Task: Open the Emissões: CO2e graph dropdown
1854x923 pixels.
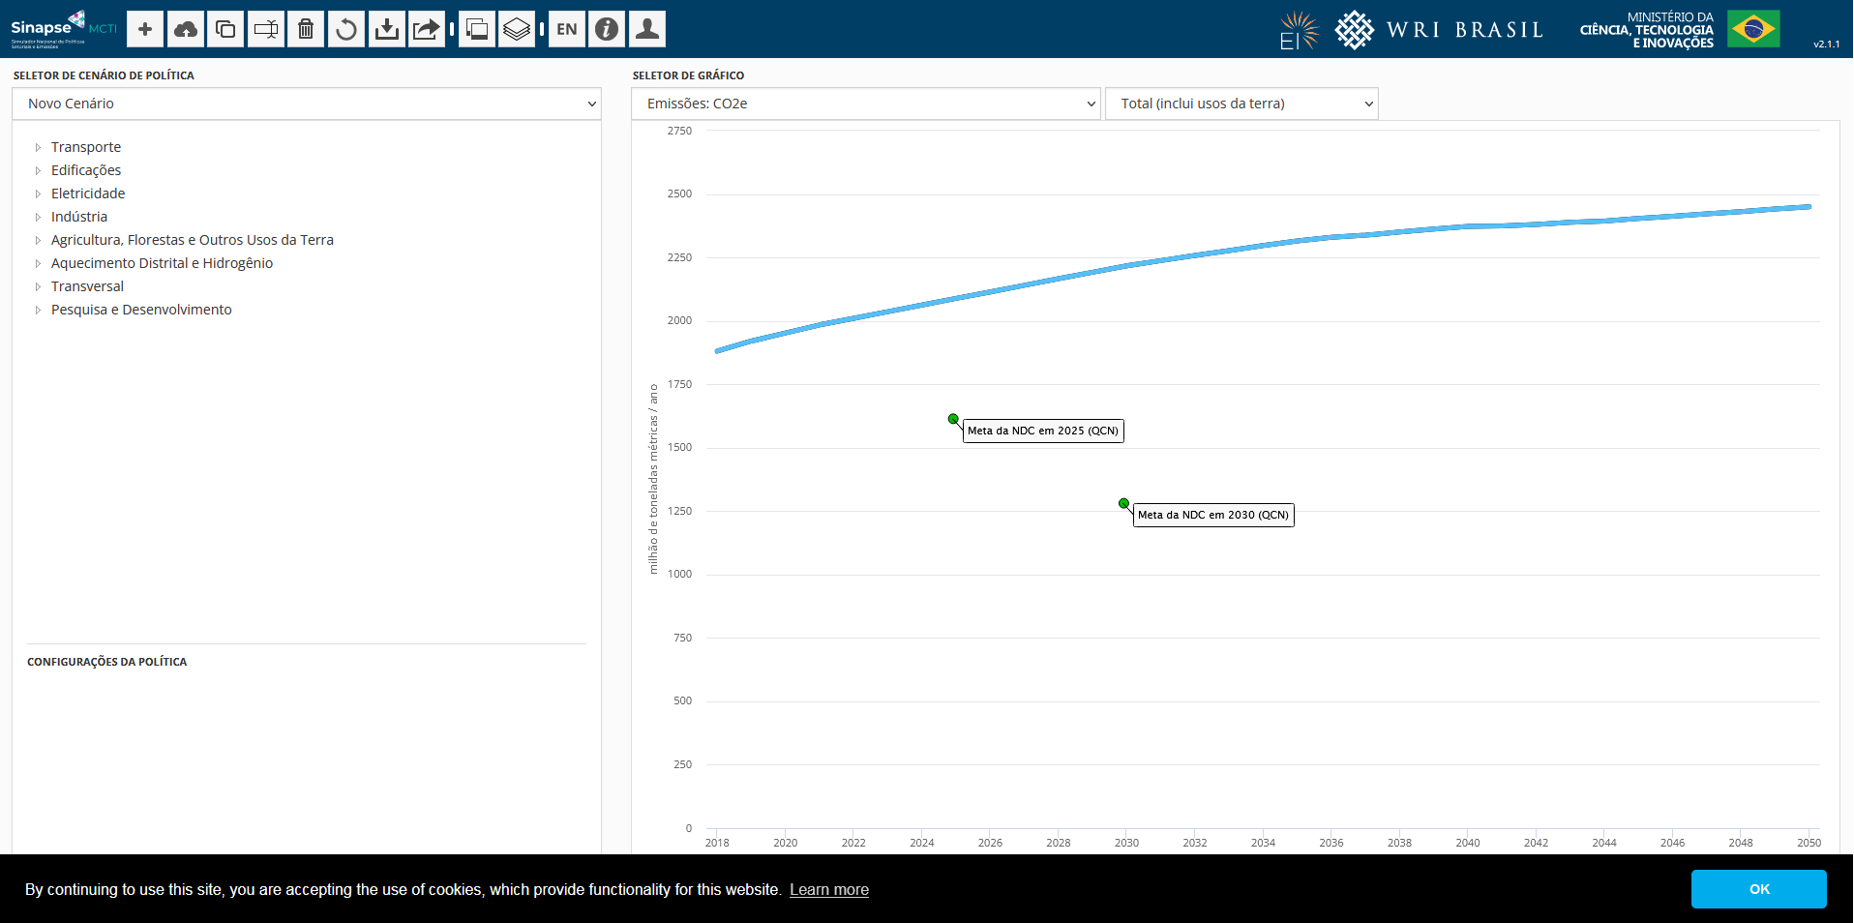Action: click(865, 104)
